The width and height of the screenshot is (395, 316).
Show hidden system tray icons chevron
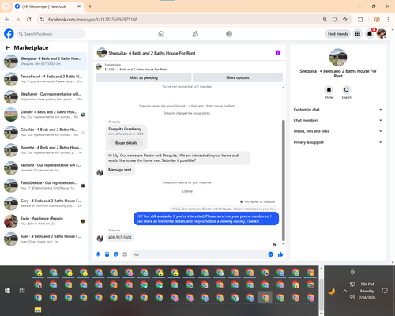pos(344,291)
